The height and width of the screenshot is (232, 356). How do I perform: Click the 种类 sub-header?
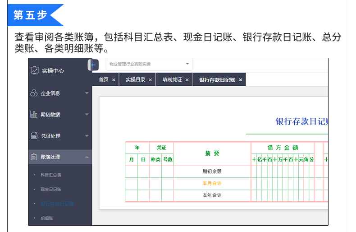pyautogui.click(x=155, y=159)
